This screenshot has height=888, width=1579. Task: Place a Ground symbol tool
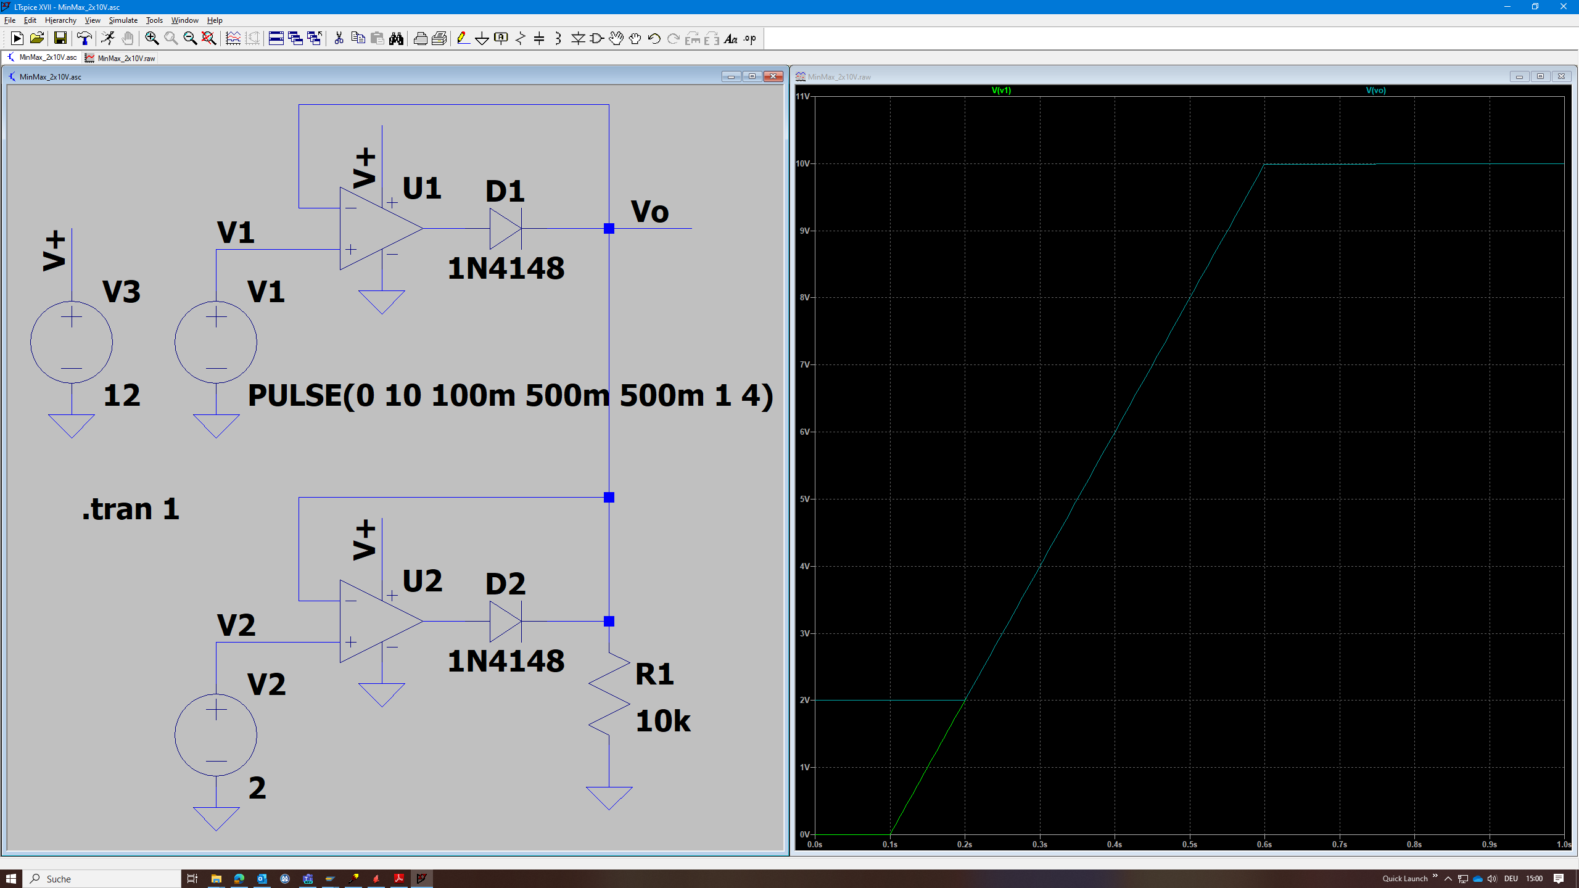coord(482,38)
